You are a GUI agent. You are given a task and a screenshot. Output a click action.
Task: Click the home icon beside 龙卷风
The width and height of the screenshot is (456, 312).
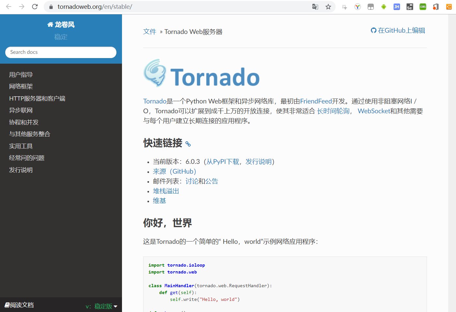(50, 24)
